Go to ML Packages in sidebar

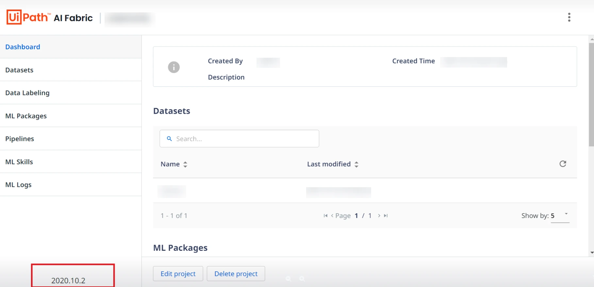click(71, 116)
